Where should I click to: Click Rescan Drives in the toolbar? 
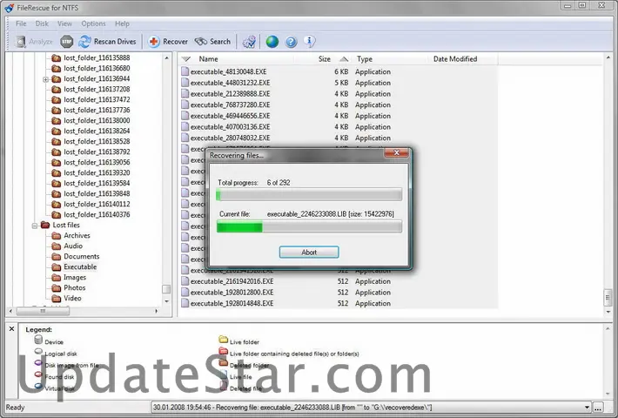click(x=107, y=42)
